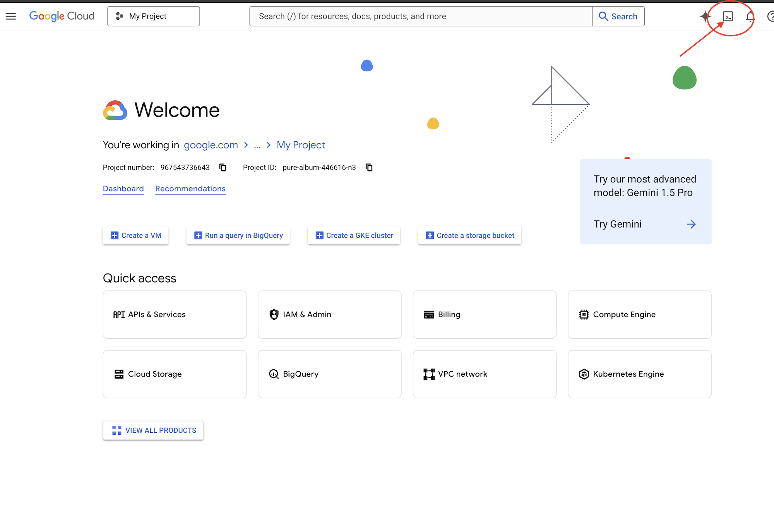Click VIEW ALL PRODUCTS link
This screenshot has width=774, height=509.
[x=153, y=430]
